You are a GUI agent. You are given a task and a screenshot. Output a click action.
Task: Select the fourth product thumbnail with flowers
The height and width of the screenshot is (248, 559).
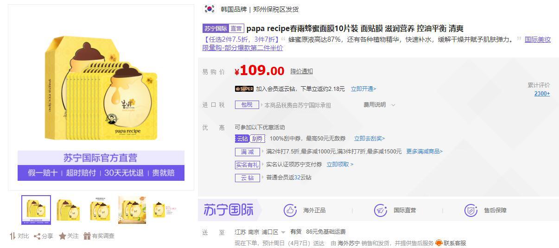[x=132, y=210]
